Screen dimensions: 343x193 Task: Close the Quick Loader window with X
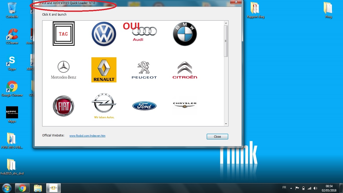tap(236, 2)
